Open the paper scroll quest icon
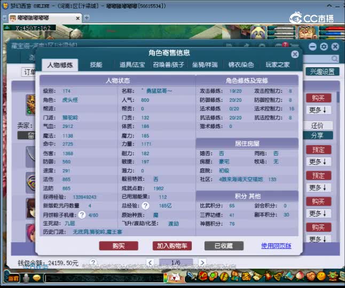This screenshot has width=345, height=288. (257, 276)
